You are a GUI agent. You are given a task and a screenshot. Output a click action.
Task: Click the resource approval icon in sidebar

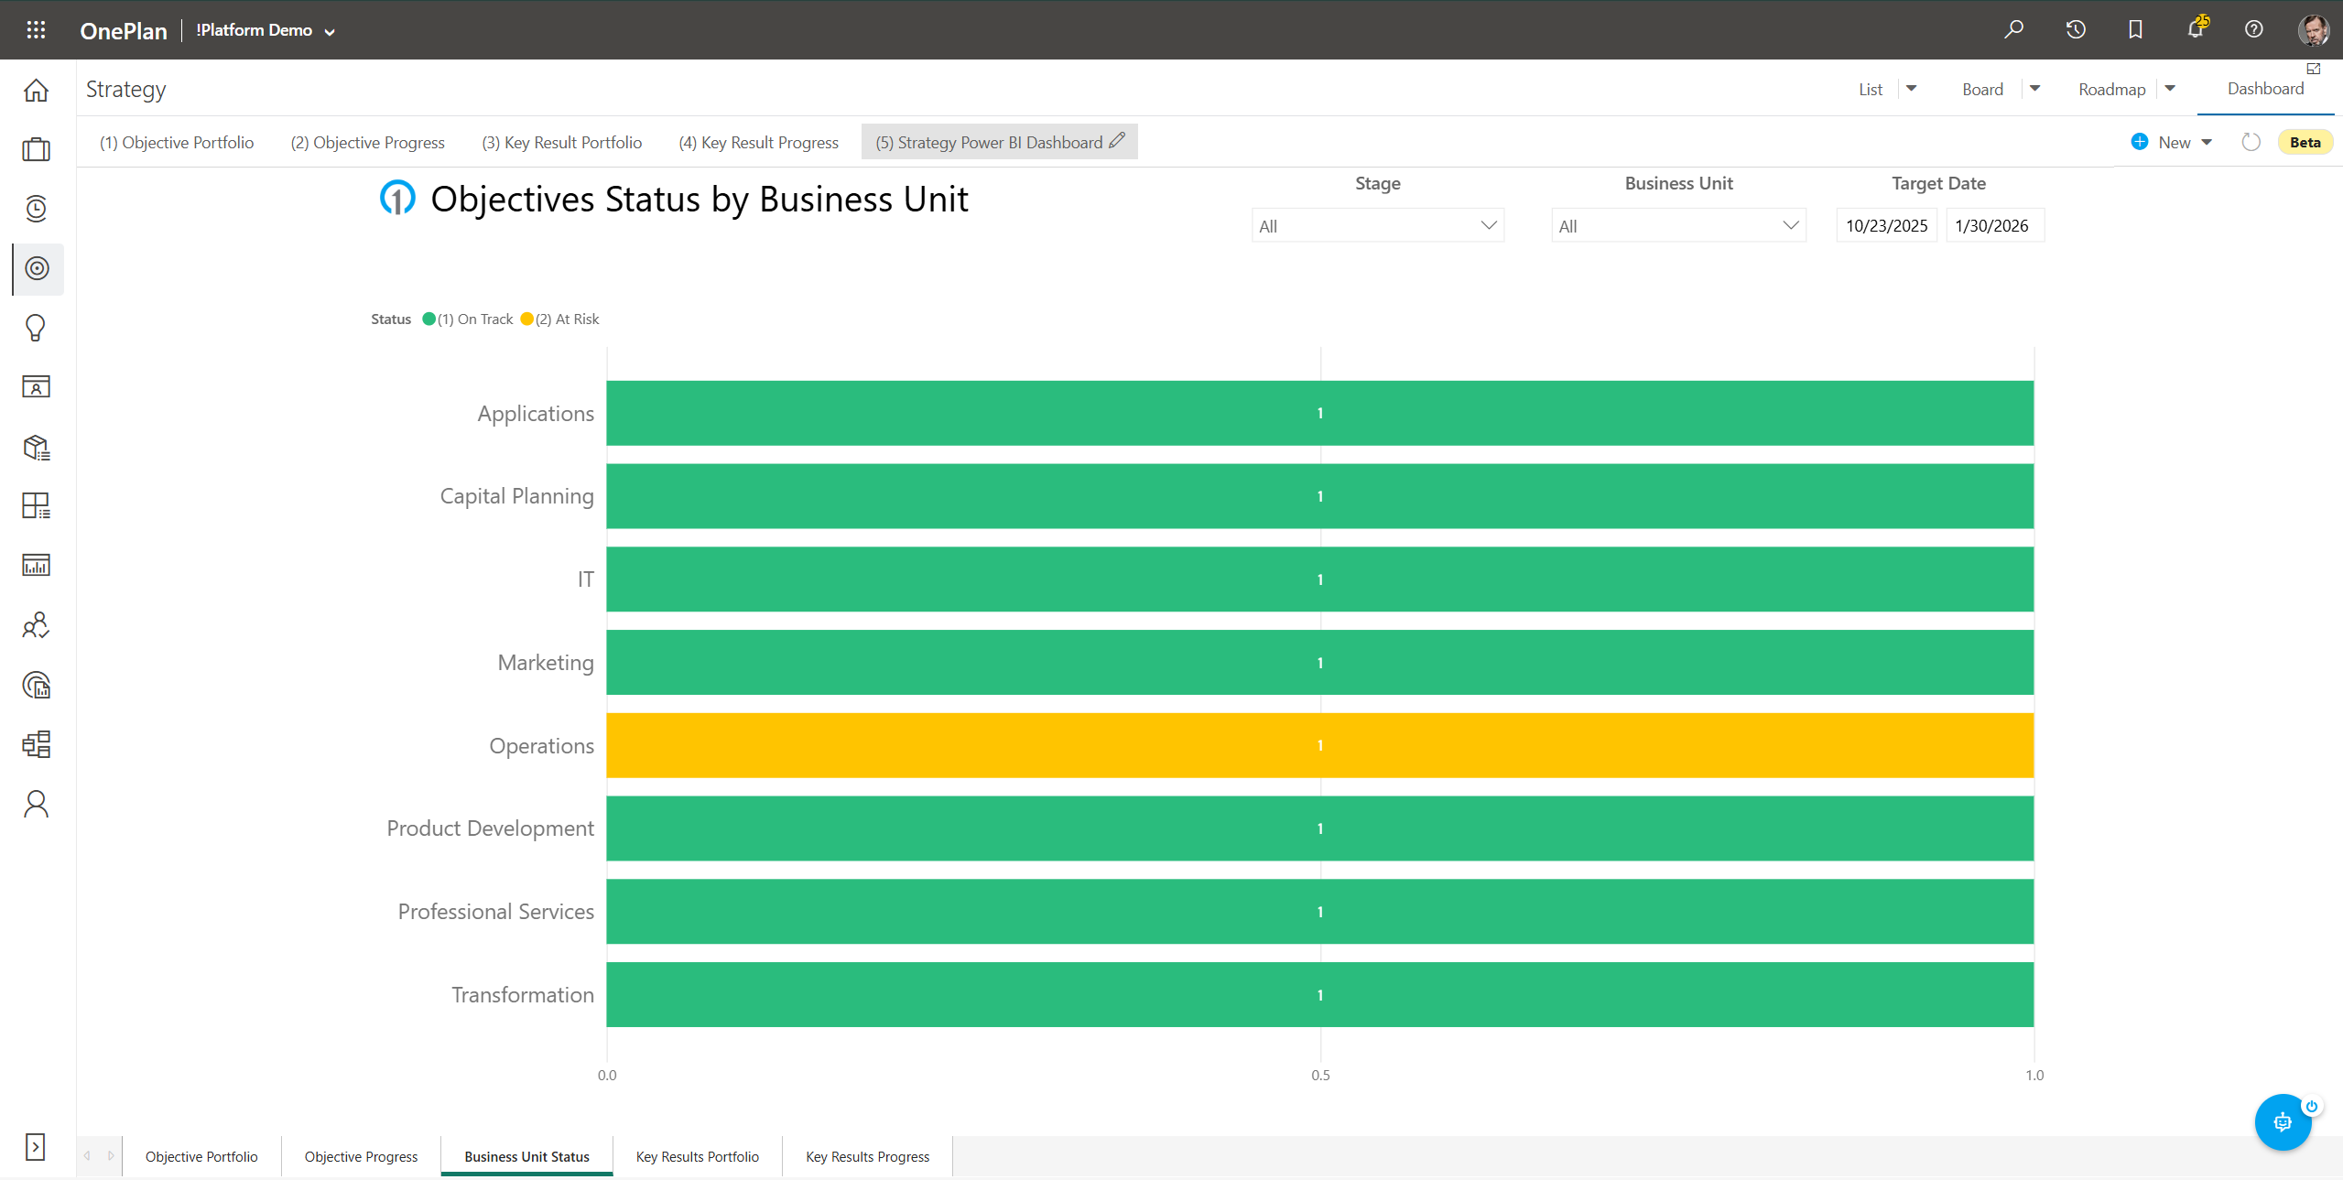tap(35, 625)
